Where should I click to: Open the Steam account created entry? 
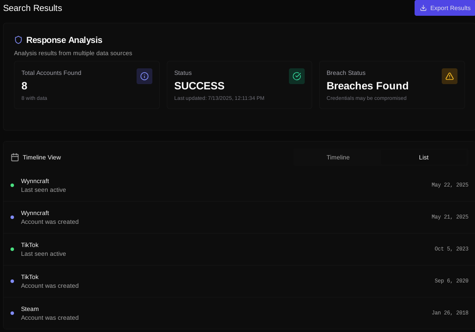coord(50,313)
